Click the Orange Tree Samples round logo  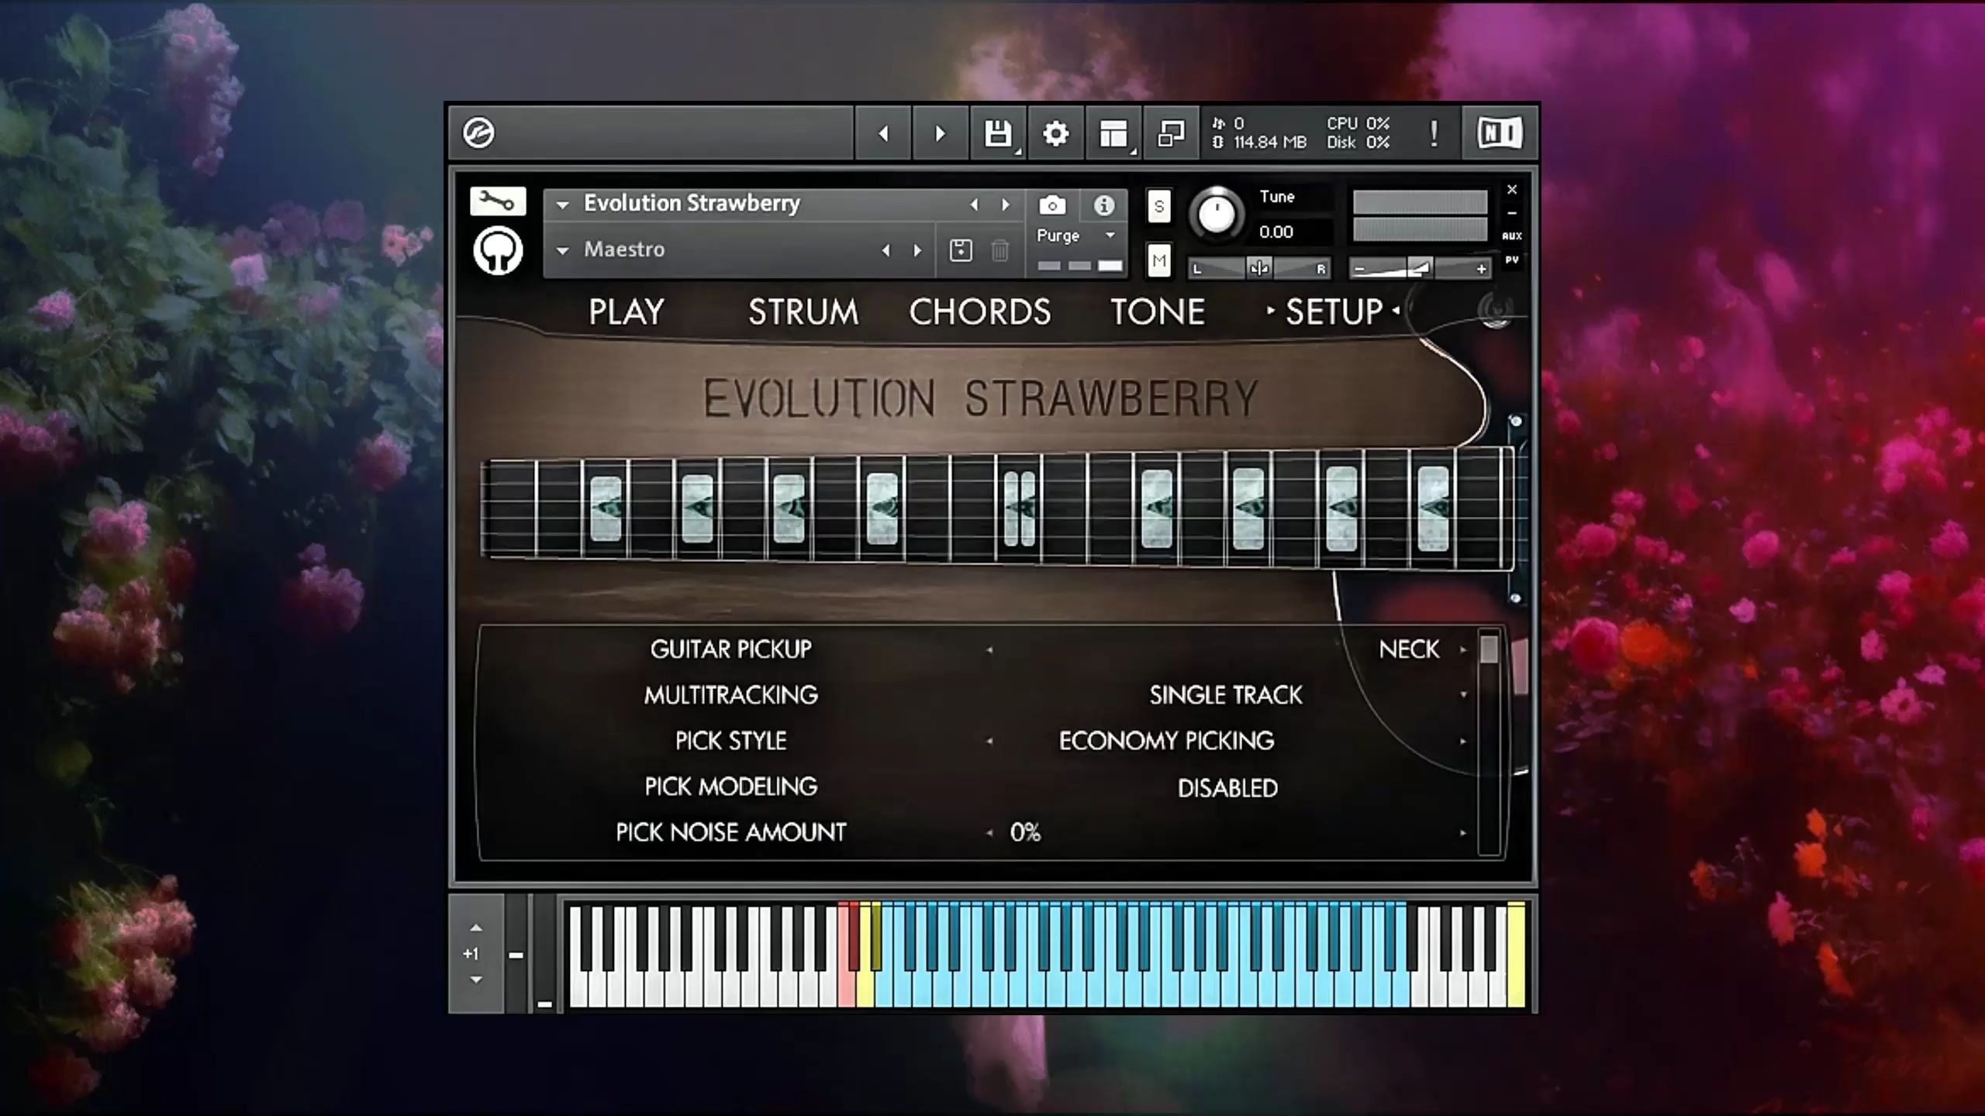click(x=497, y=250)
